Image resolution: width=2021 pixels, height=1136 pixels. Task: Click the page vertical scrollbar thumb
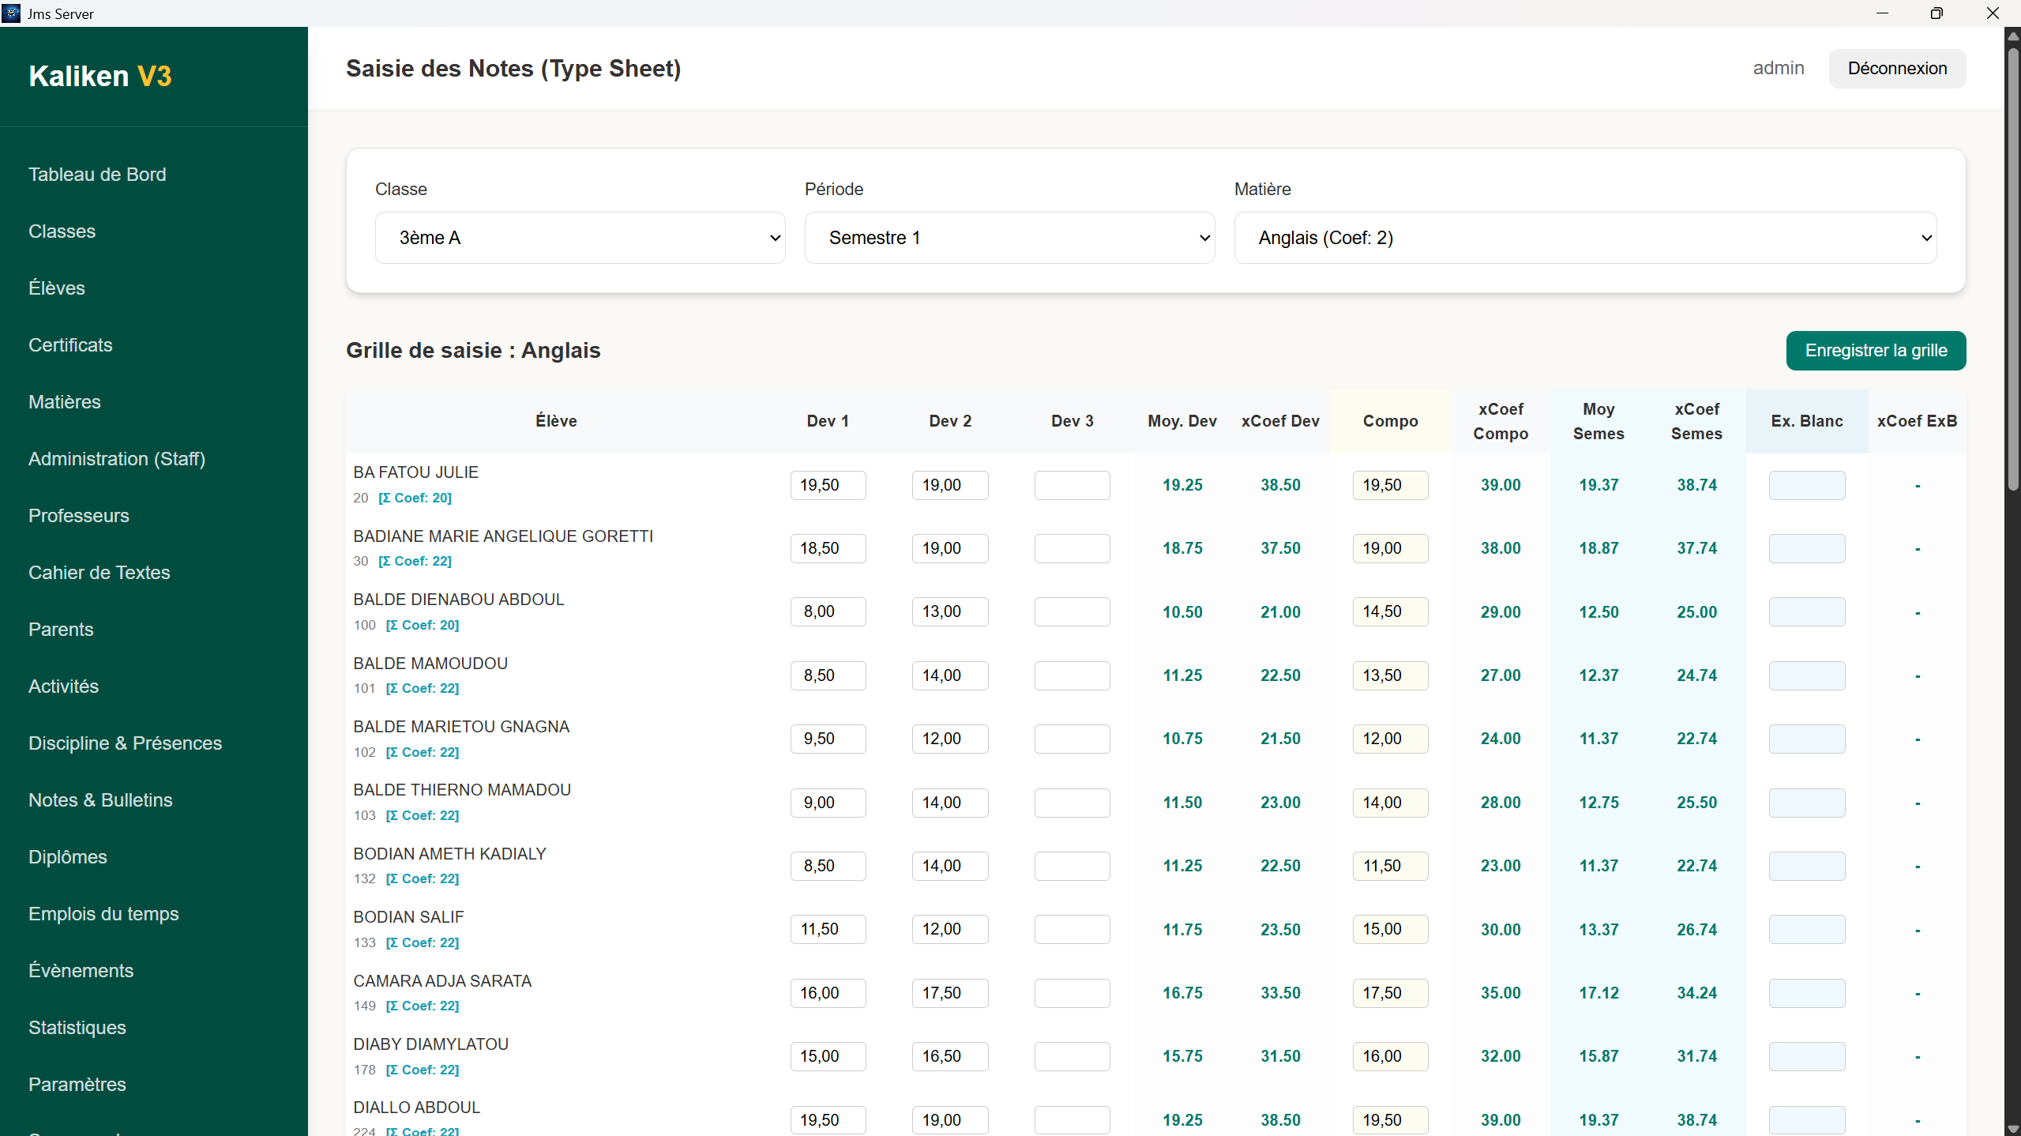(2013, 269)
